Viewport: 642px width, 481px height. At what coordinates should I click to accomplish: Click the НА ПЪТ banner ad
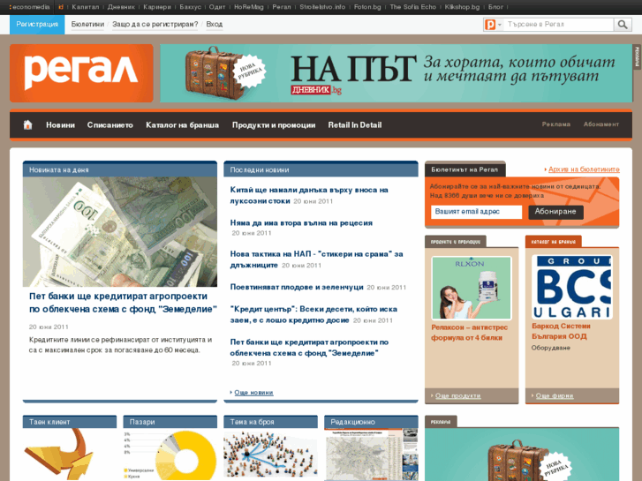tap(396, 73)
